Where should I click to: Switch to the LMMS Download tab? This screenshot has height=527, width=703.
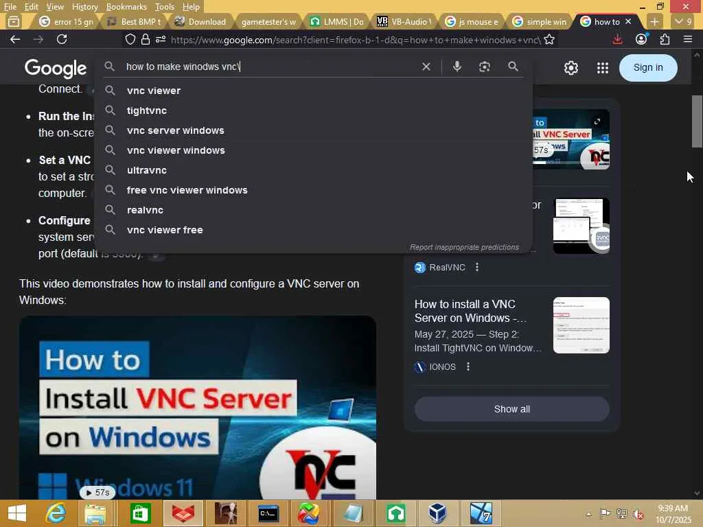(336, 21)
